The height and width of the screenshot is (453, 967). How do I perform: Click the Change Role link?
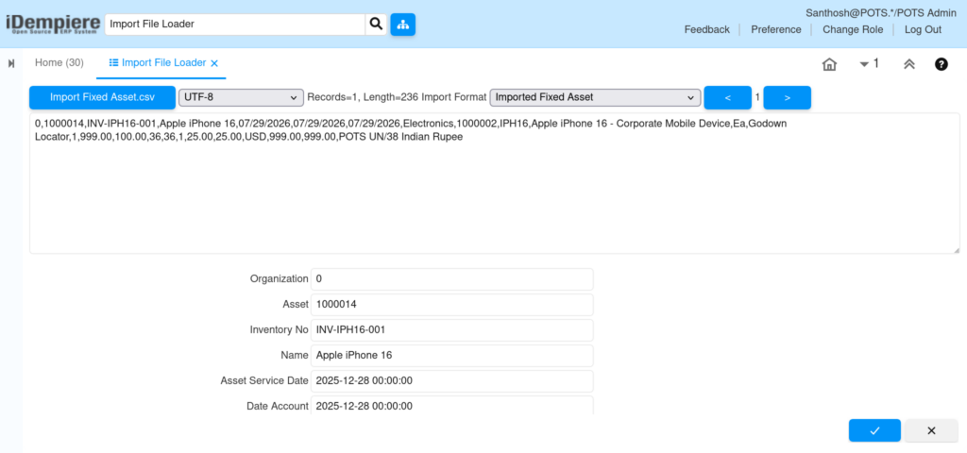click(x=853, y=29)
